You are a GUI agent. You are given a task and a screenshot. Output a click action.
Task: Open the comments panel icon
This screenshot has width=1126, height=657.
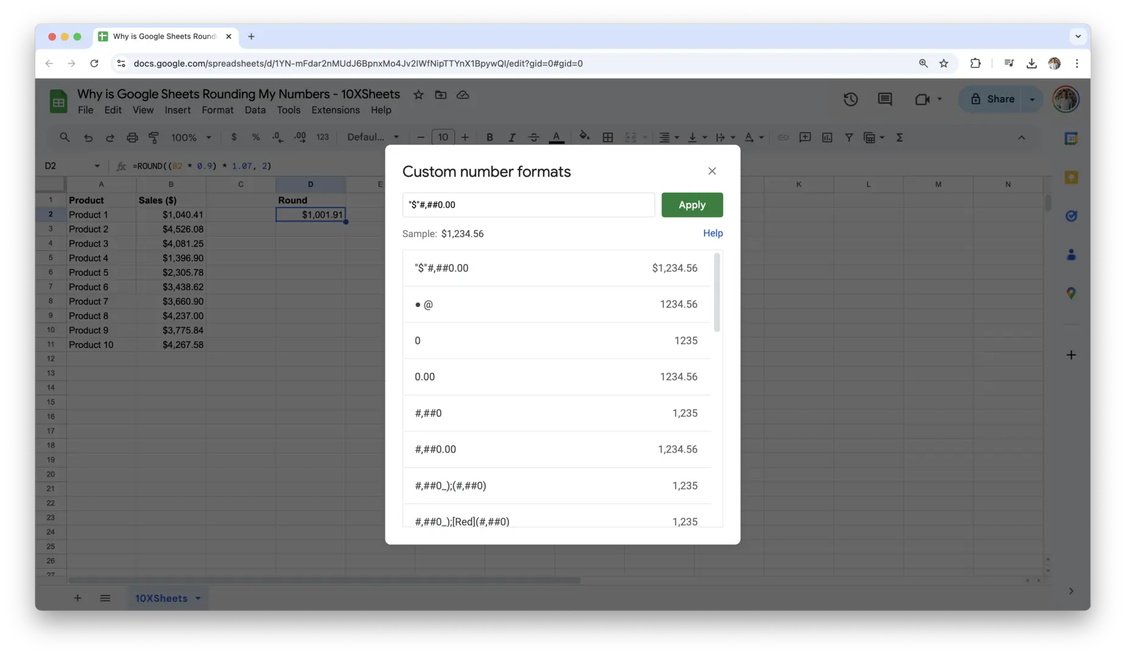[x=884, y=99]
